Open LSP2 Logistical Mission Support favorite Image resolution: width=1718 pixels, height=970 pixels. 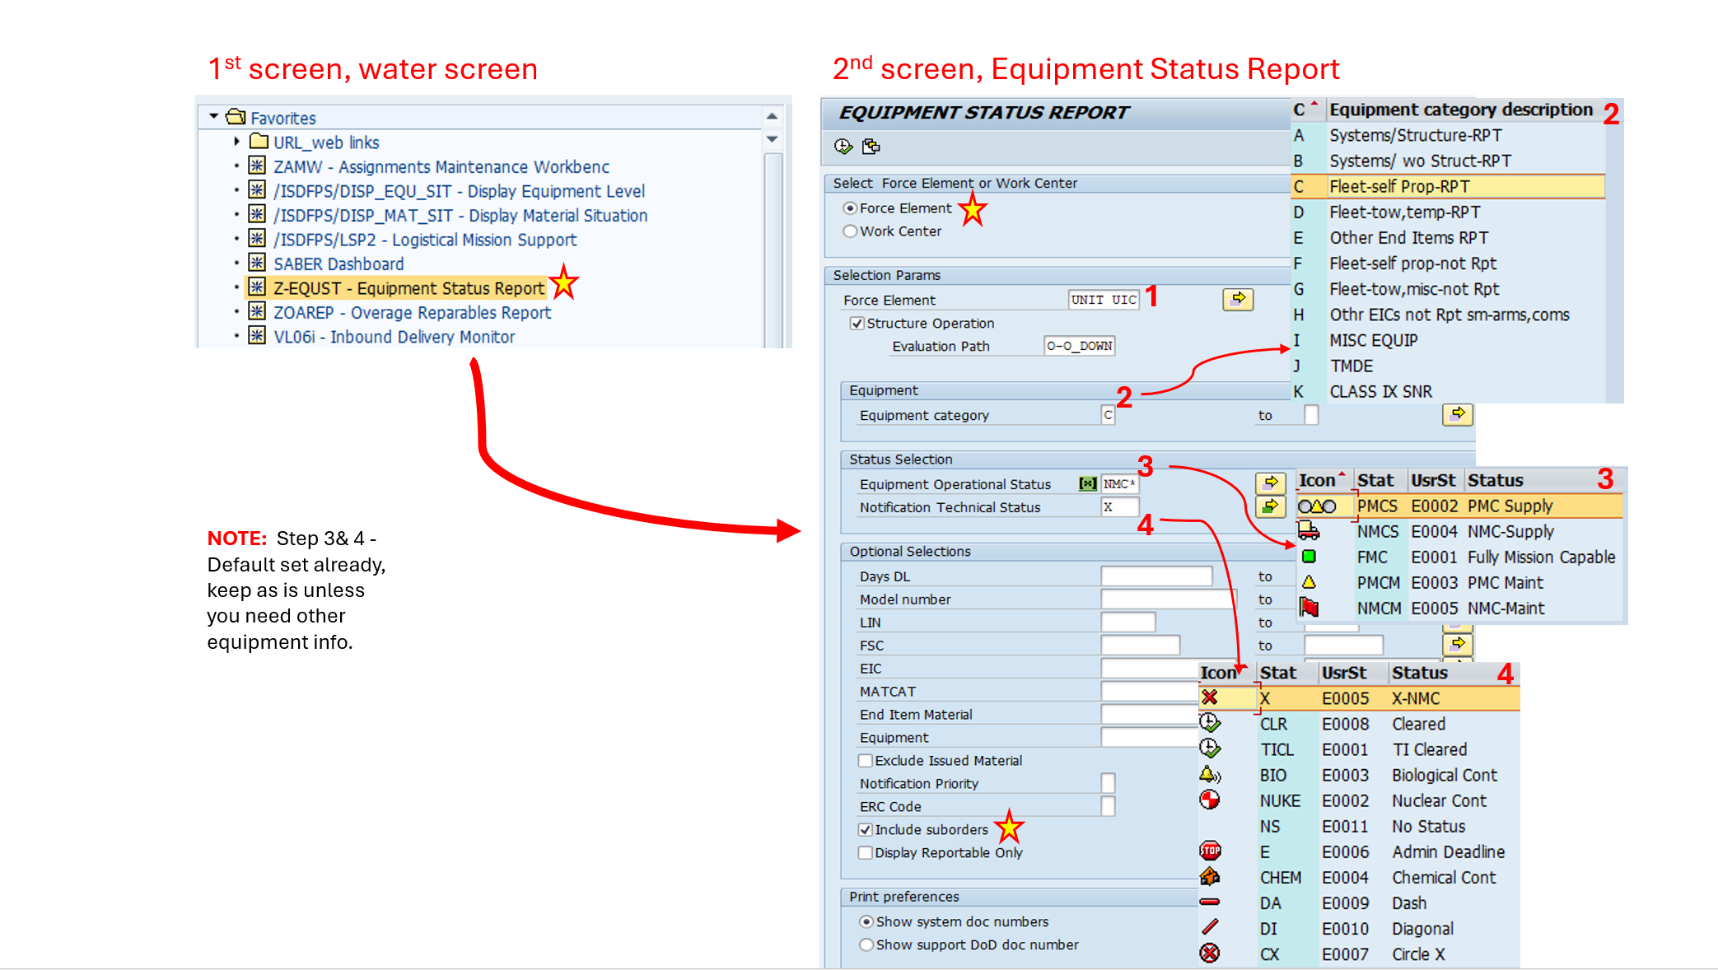click(425, 240)
